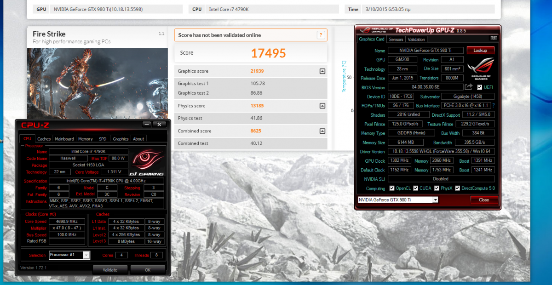Click the 3DMark validation help question mark
552x285 pixels.
[x=321, y=35]
